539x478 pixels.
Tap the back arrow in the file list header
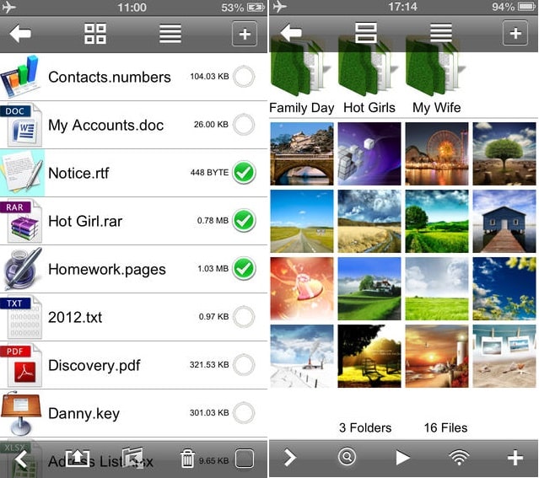point(20,34)
